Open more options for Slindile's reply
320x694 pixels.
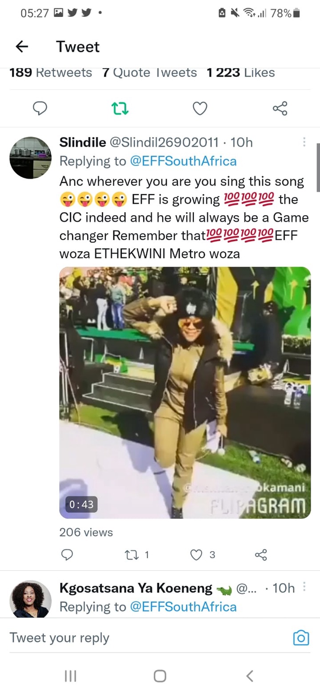point(304,142)
